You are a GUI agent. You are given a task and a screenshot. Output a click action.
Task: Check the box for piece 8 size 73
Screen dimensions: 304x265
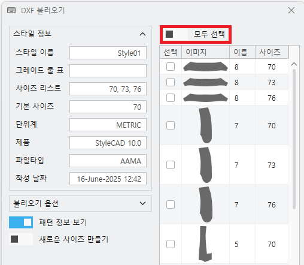(x=171, y=82)
